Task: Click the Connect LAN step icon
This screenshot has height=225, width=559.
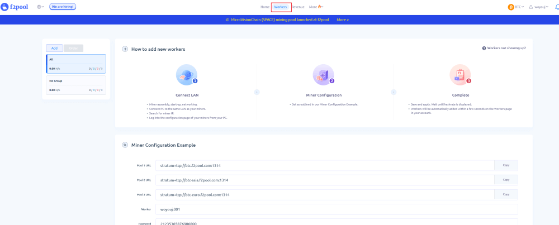Action: click(187, 75)
